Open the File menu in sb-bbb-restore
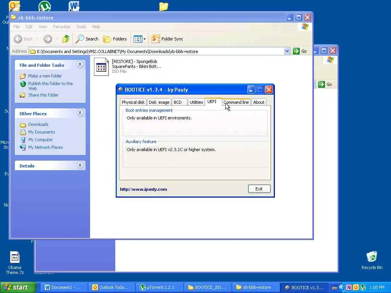 [16, 27]
